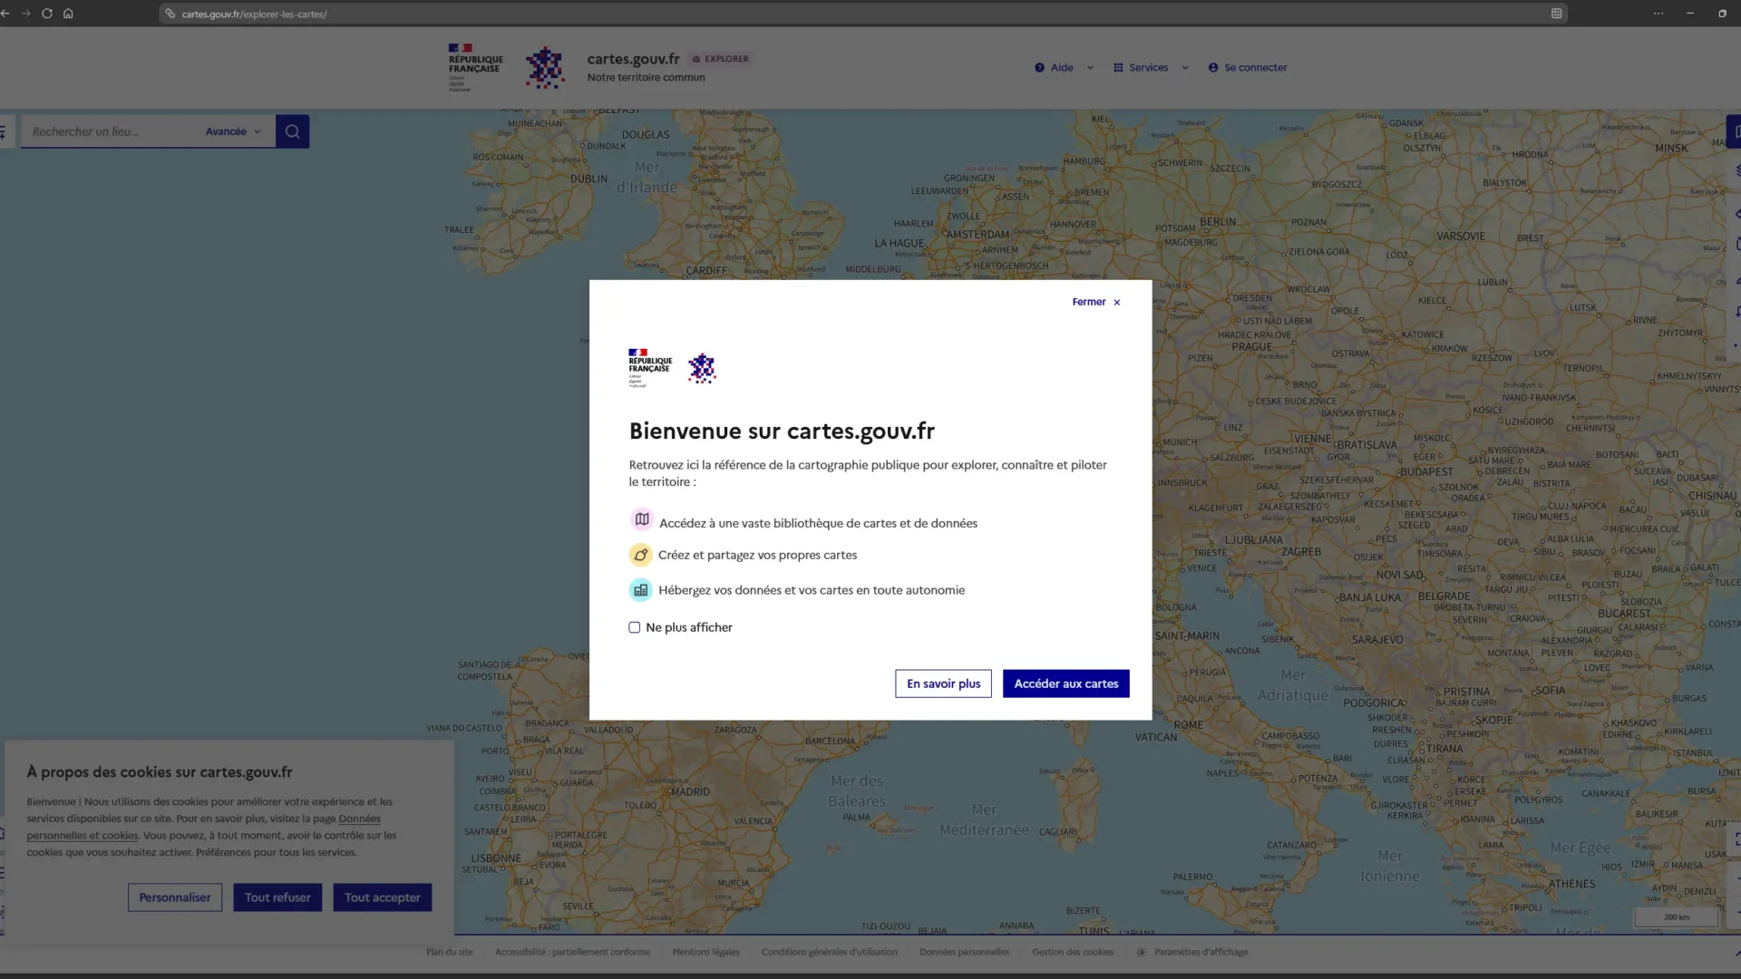The height and width of the screenshot is (979, 1741).
Task: Click the Aide question-mark icon
Action: [x=1039, y=67]
